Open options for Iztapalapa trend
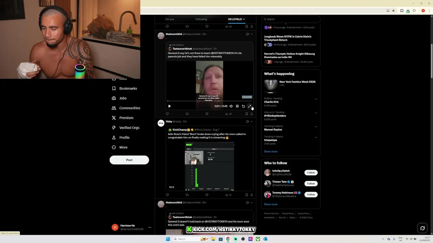Image resolution: width=433 pixels, height=243 pixels. tap(316, 137)
